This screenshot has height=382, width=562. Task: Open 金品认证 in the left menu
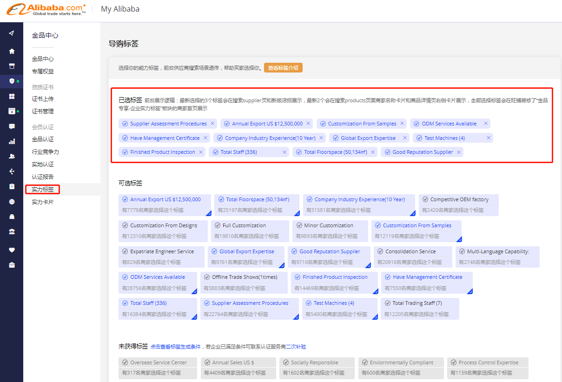point(43,139)
